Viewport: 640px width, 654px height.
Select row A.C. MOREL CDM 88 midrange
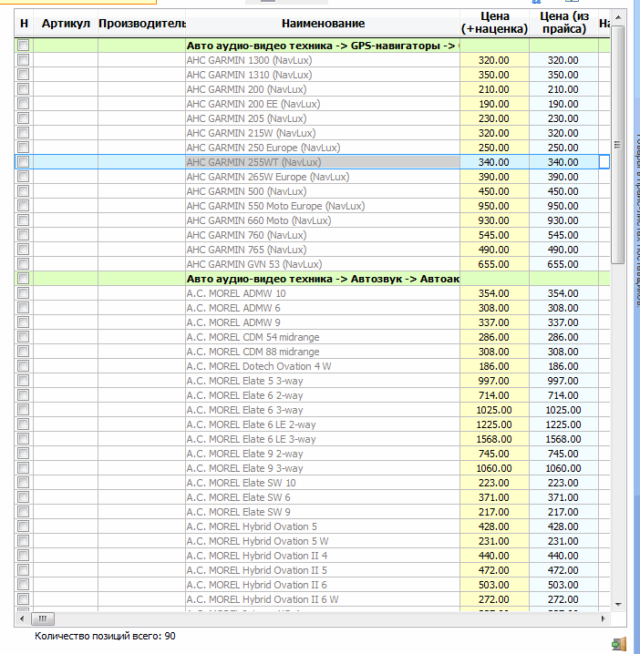[x=313, y=352]
